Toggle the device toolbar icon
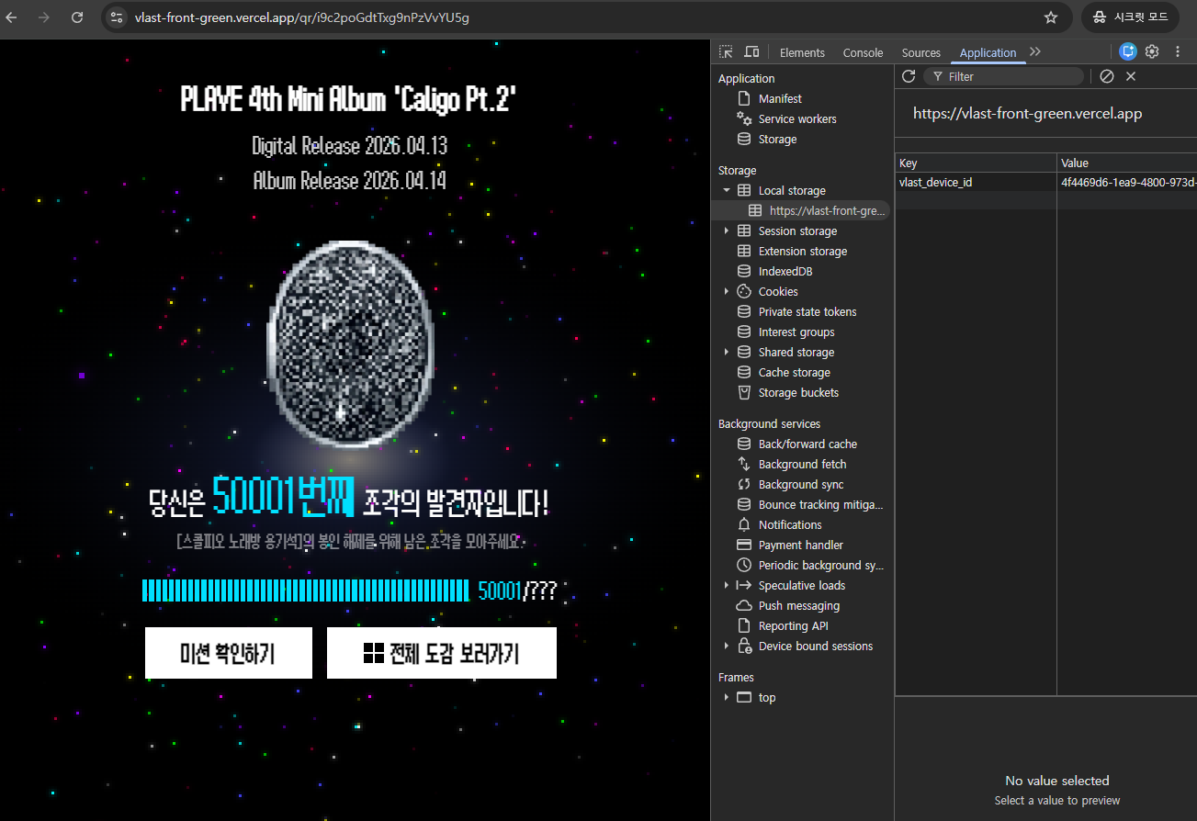 click(x=751, y=52)
